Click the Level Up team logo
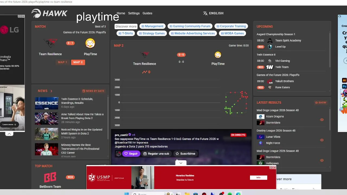The height and width of the screenshot is (195, 347). click(270, 47)
